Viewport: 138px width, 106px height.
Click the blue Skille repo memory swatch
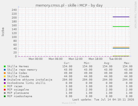[x=5, y=70]
